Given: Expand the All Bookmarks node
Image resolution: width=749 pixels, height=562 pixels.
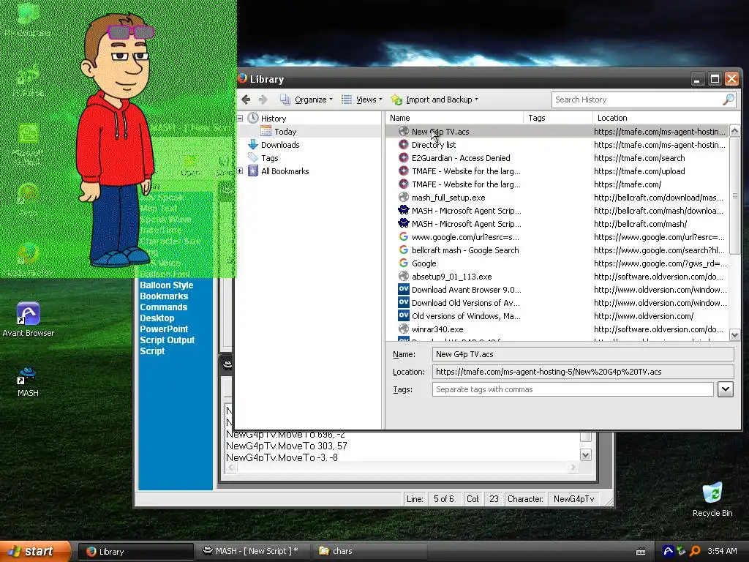Looking at the screenshot, I should (x=240, y=171).
